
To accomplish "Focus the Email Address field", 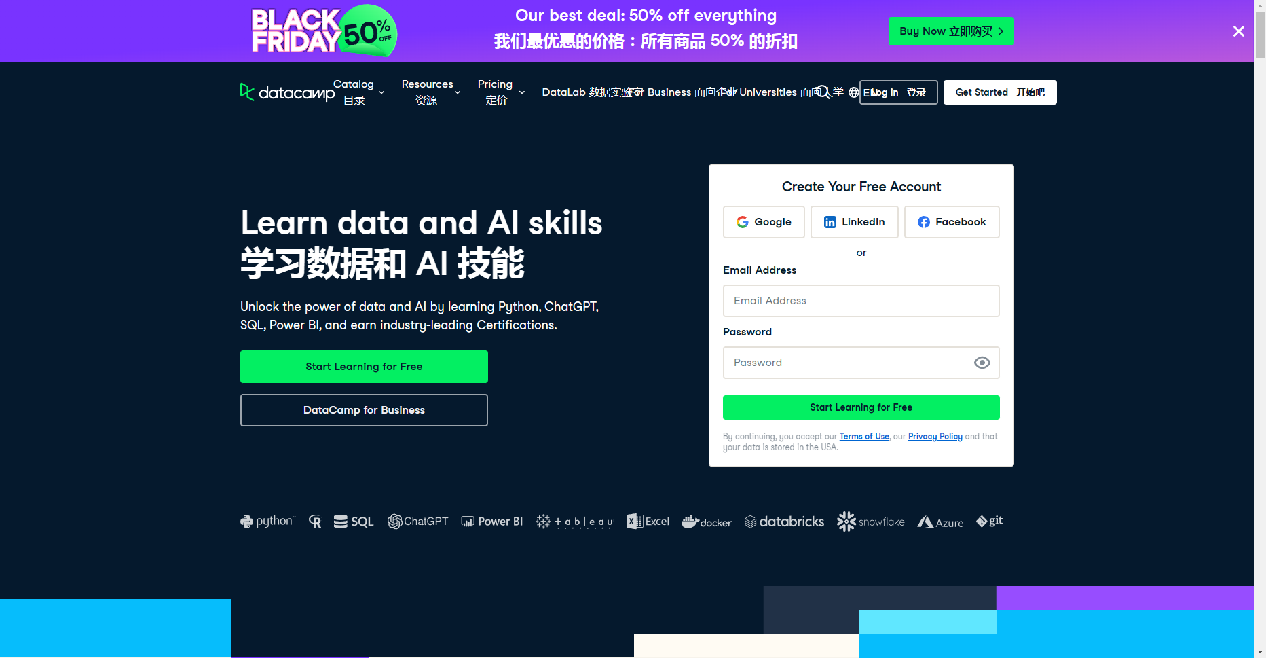I will [x=861, y=301].
